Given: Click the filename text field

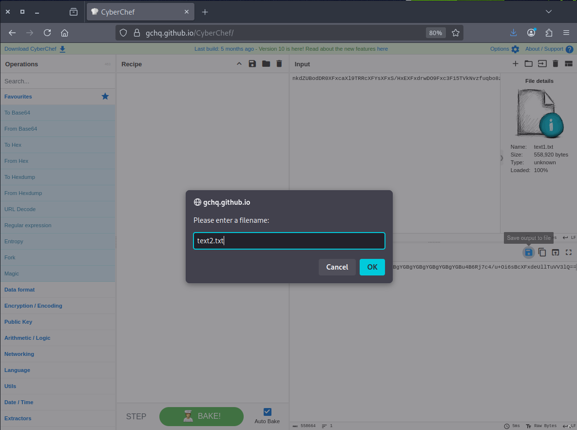Looking at the screenshot, I should tap(289, 241).
